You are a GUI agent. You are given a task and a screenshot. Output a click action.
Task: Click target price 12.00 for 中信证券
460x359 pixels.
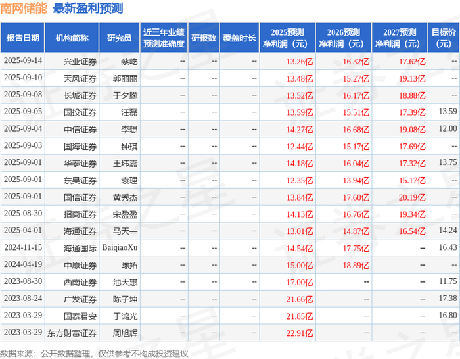pos(448,129)
